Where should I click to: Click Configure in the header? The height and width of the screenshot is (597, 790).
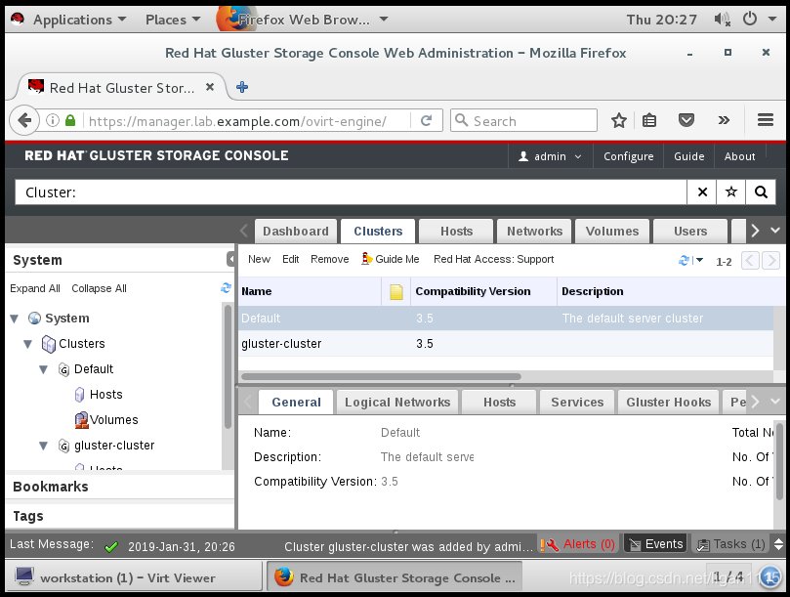[x=628, y=156]
